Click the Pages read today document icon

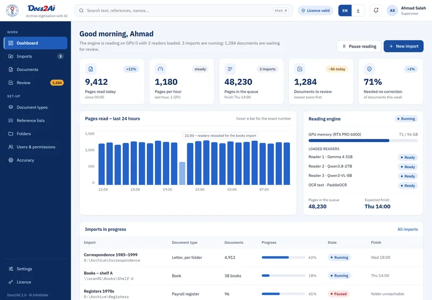[91, 69]
